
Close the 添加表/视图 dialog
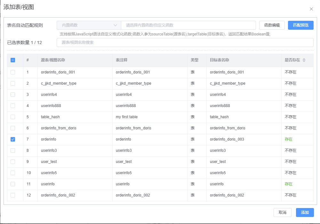coord(311,9)
